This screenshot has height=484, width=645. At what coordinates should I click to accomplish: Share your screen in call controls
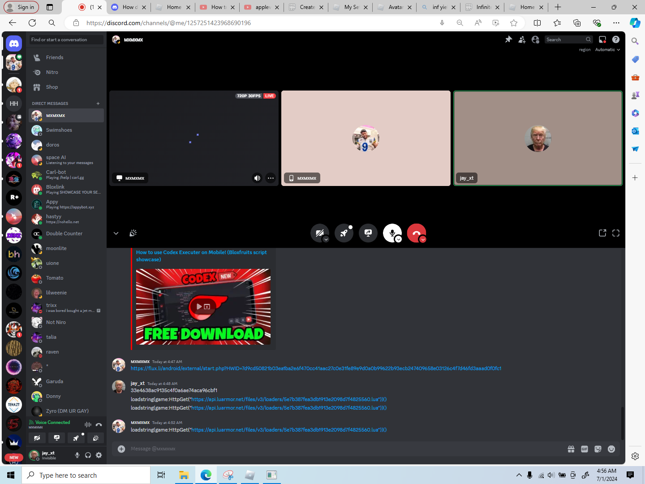(x=368, y=233)
